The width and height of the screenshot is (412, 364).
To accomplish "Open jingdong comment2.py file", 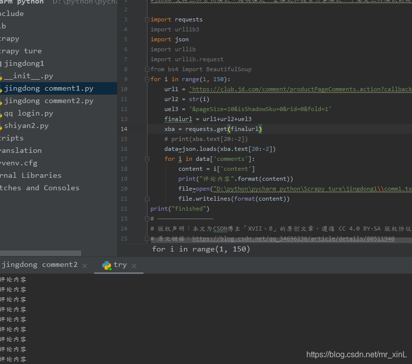I will pyautogui.click(x=49, y=101).
